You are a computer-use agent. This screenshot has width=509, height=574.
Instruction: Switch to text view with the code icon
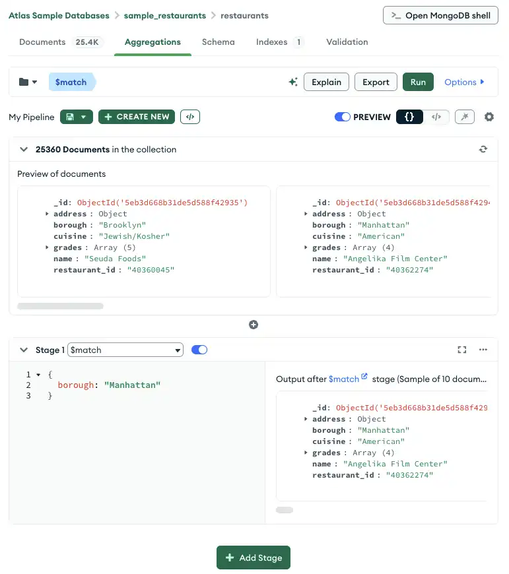click(436, 116)
